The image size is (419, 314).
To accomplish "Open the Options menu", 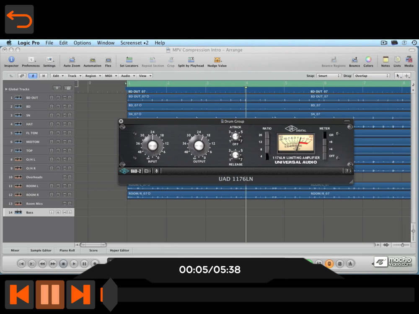I will [x=82, y=43].
